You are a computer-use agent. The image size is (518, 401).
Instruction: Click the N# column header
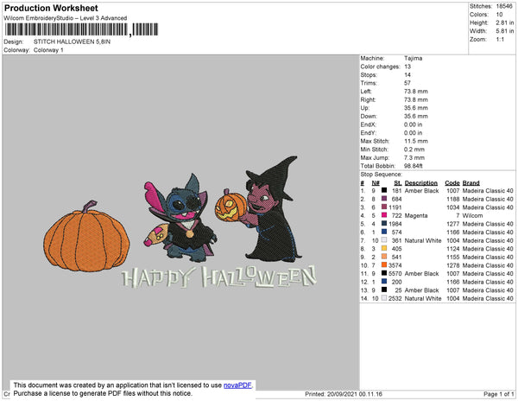(376, 183)
